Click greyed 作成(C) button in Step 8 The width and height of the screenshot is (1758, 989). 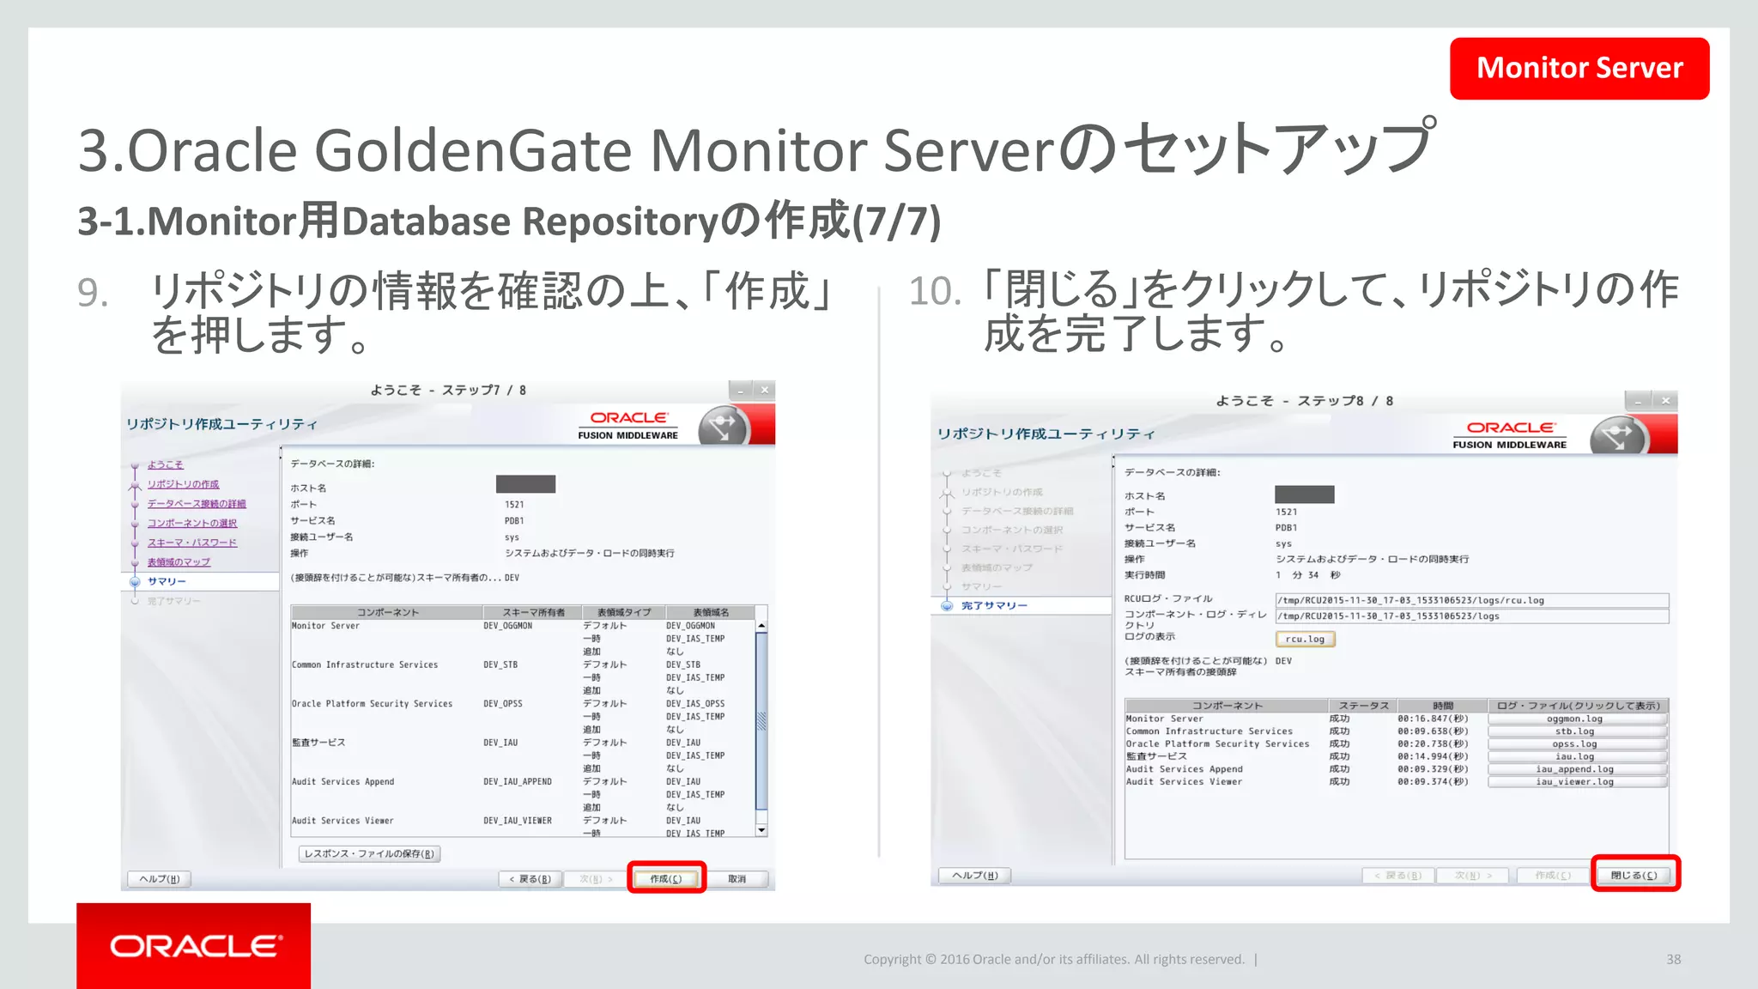click(1553, 875)
